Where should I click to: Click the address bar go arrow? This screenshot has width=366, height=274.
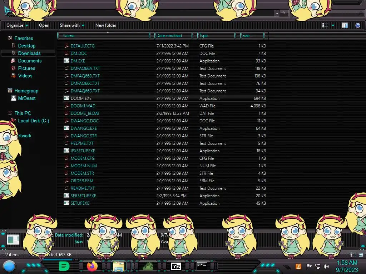(x=283, y=13)
